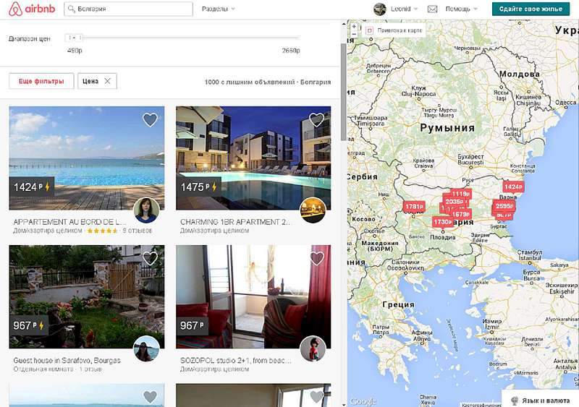579x407 pixels.
Task: Click the Болгария search field
Action: coord(128,9)
